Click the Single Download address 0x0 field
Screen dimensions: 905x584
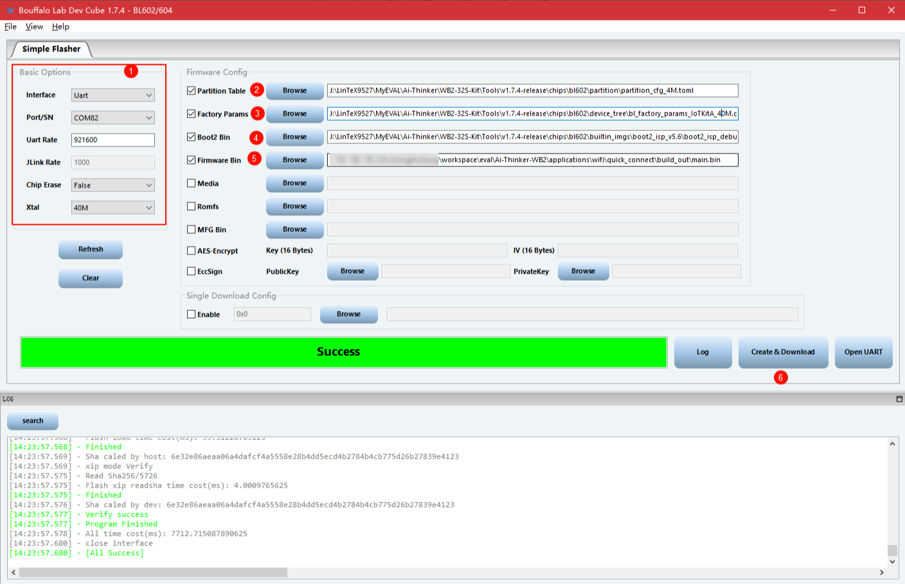[273, 314]
